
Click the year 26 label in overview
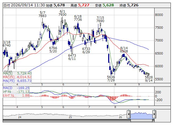120,117
